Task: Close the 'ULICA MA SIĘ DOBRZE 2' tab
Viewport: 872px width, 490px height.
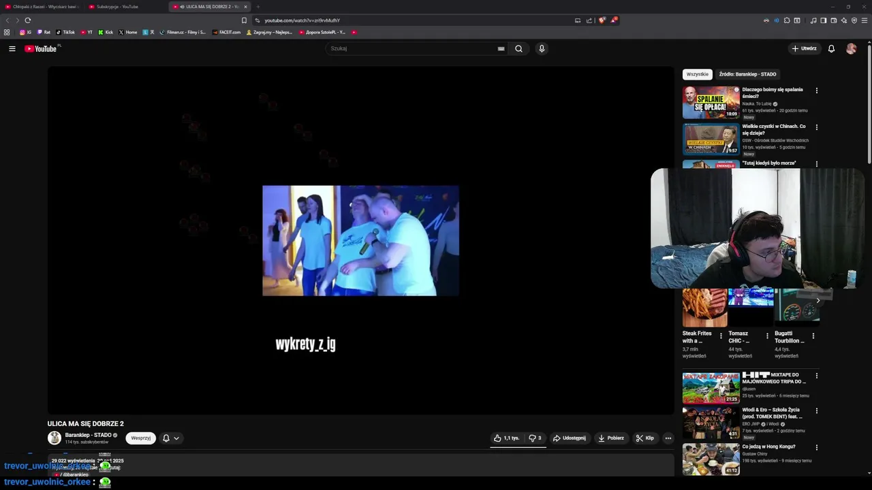Action: [x=245, y=7]
